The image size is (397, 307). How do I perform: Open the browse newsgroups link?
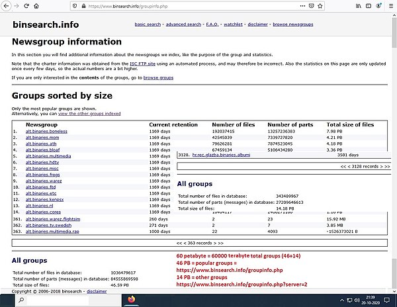click(x=293, y=24)
